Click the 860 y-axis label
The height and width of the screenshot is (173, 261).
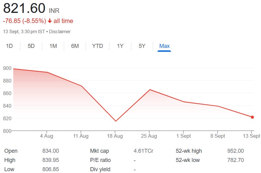click(x=7, y=93)
